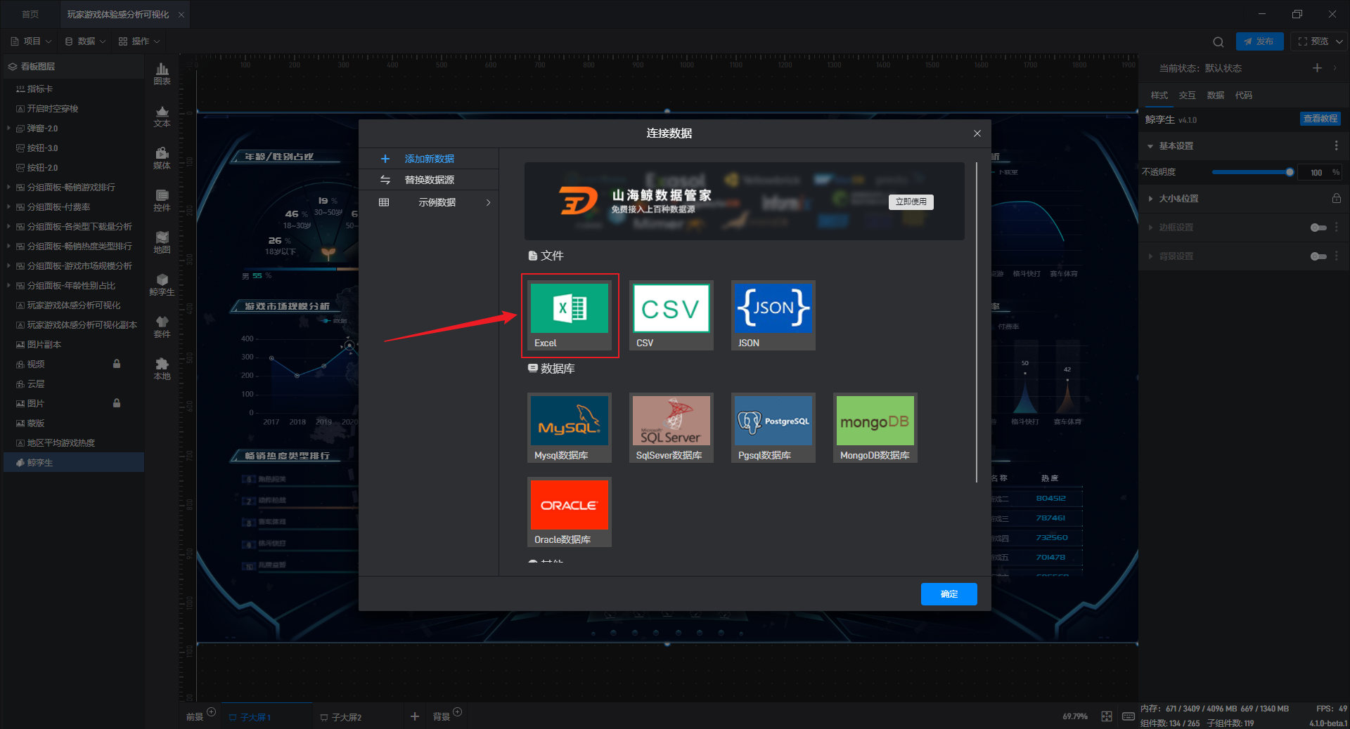Select the Excel file data source
The image size is (1350, 729).
tap(570, 315)
